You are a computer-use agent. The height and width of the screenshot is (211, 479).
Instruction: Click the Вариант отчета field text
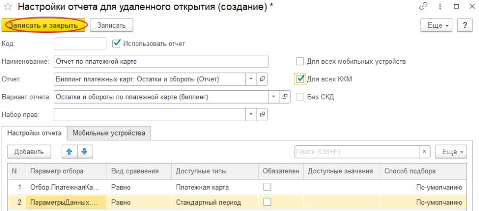(161, 97)
